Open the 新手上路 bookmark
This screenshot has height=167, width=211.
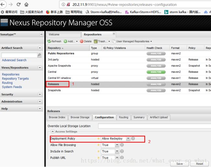[54, 12]
